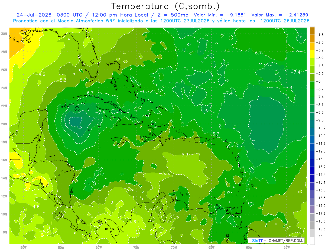This screenshot has width=325, height=251.
Task: Click the "90W" longitude label
Action: point(24,247)
